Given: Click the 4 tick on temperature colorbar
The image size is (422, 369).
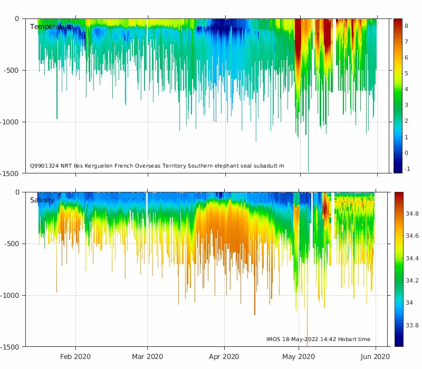Looking at the screenshot, I should pyautogui.click(x=406, y=89).
